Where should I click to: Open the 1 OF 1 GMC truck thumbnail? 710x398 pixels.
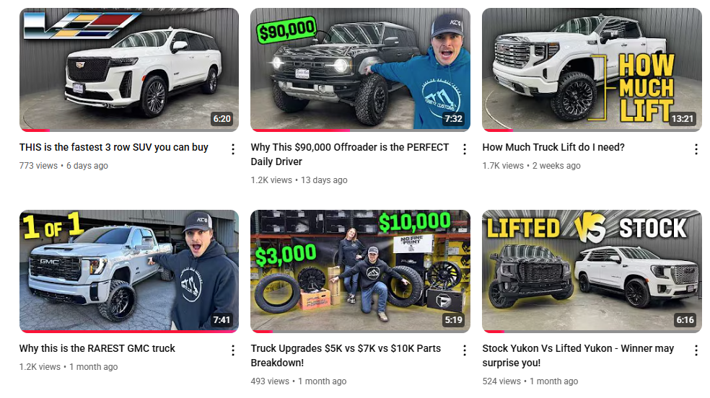pyautogui.click(x=129, y=271)
